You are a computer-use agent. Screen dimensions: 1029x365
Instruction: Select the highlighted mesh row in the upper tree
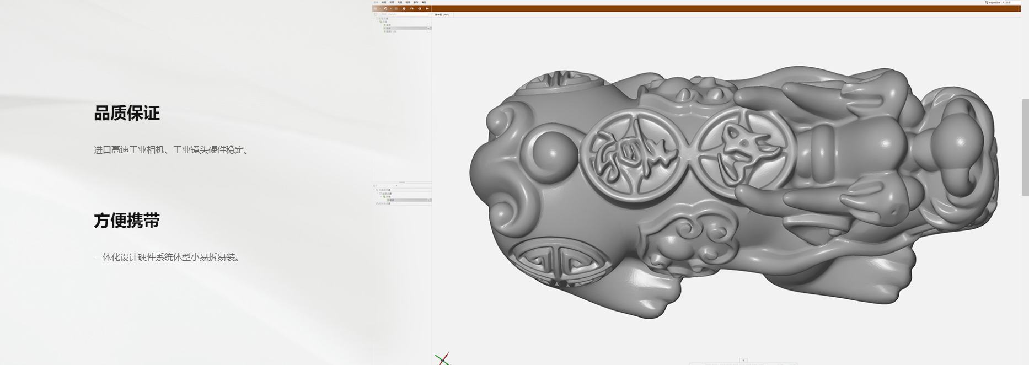pyautogui.click(x=407, y=28)
